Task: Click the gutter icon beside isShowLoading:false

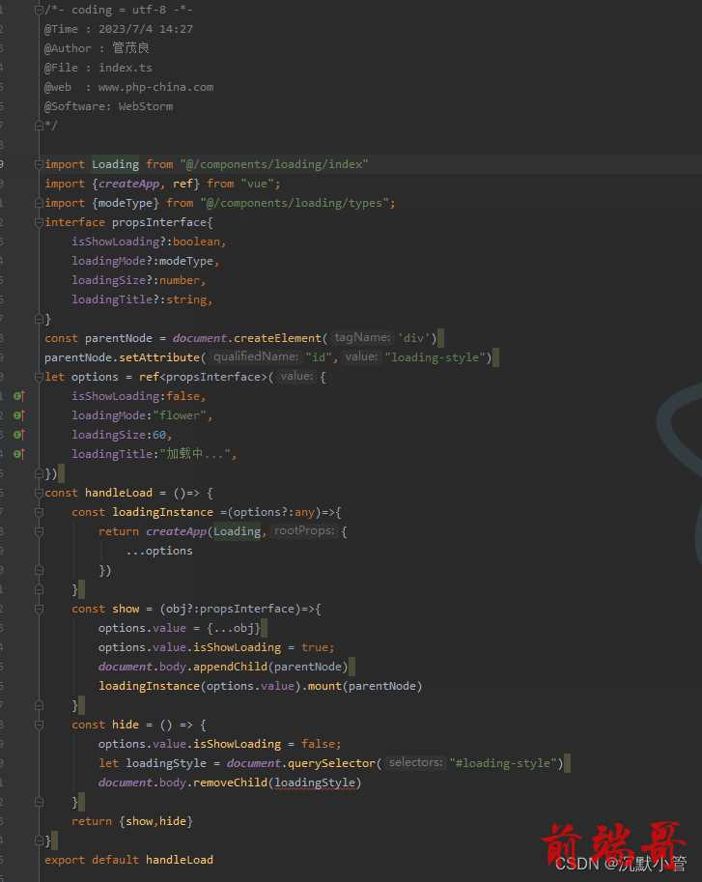Action: (18, 396)
